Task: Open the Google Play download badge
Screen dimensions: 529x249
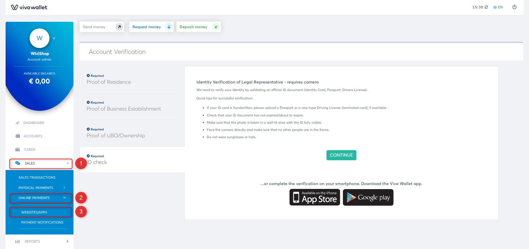Action: click(x=368, y=197)
